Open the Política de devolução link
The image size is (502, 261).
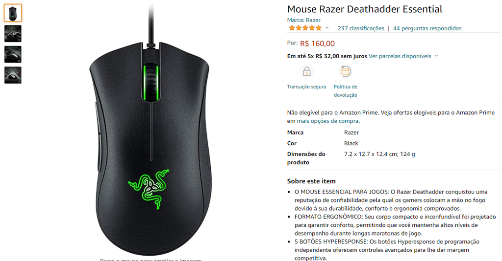coord(346,91)
